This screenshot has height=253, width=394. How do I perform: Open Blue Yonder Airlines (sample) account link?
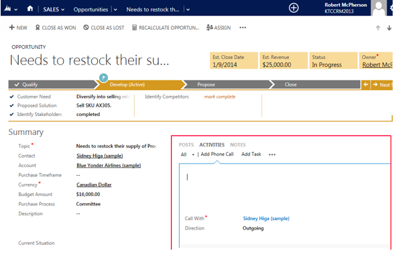pos(109,165)
